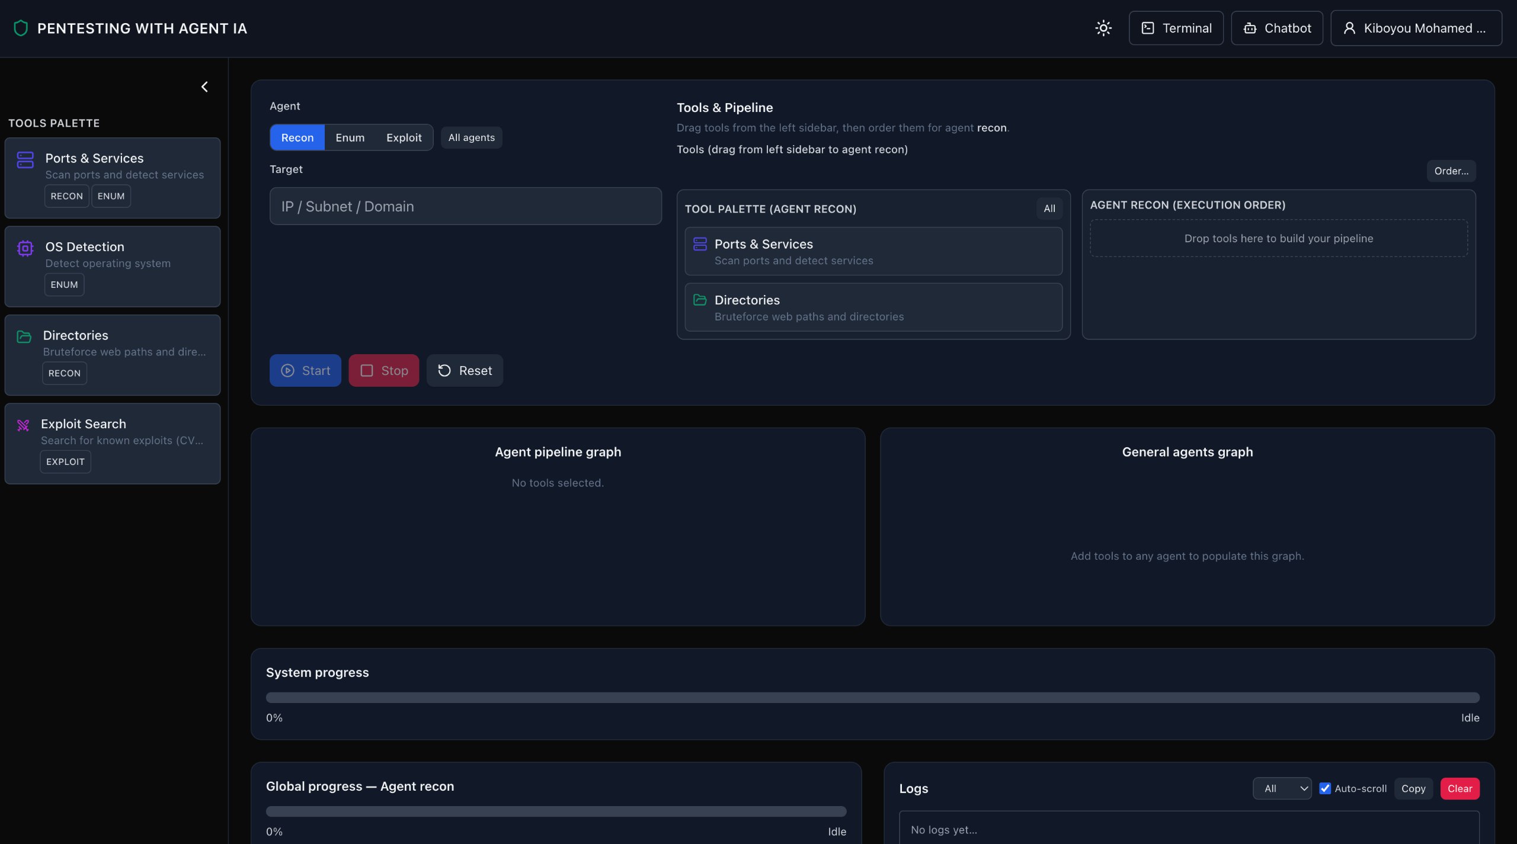Click the System progress bar
1517x844 pixels.
pos(872,698)
